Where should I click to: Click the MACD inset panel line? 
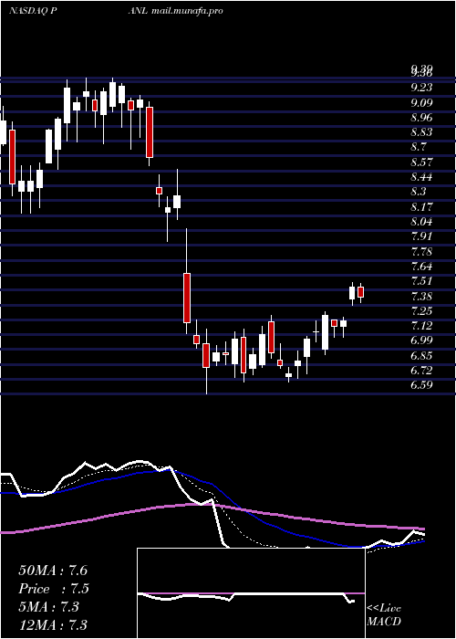(x=246, y=597)
